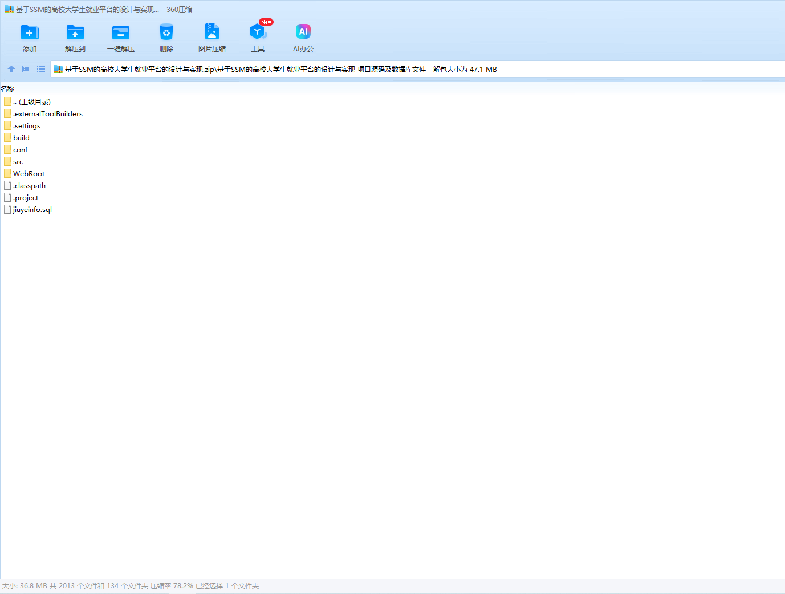Select the jiuyeinfo.sql file

coord(32,210)
